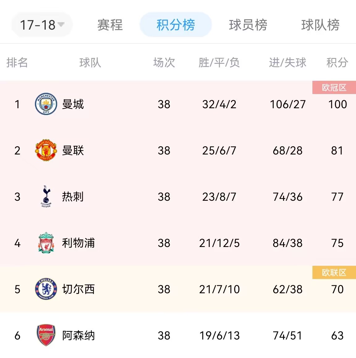Open the 利物浦 team name link
The image size is (356, 358).
(78, 243)
